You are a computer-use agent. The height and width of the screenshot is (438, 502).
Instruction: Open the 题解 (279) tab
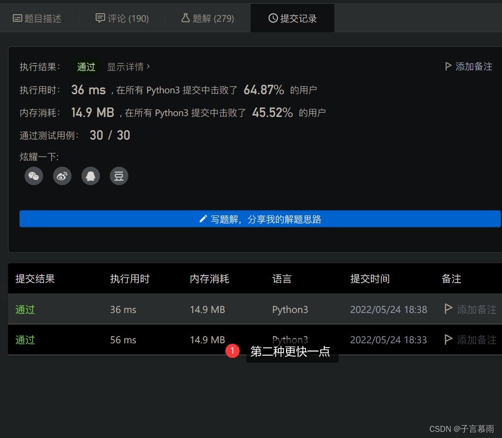(x=208, y=18)
